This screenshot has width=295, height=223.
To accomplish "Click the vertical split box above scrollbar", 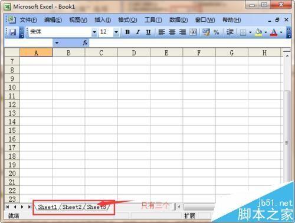I will click(287, 51).
